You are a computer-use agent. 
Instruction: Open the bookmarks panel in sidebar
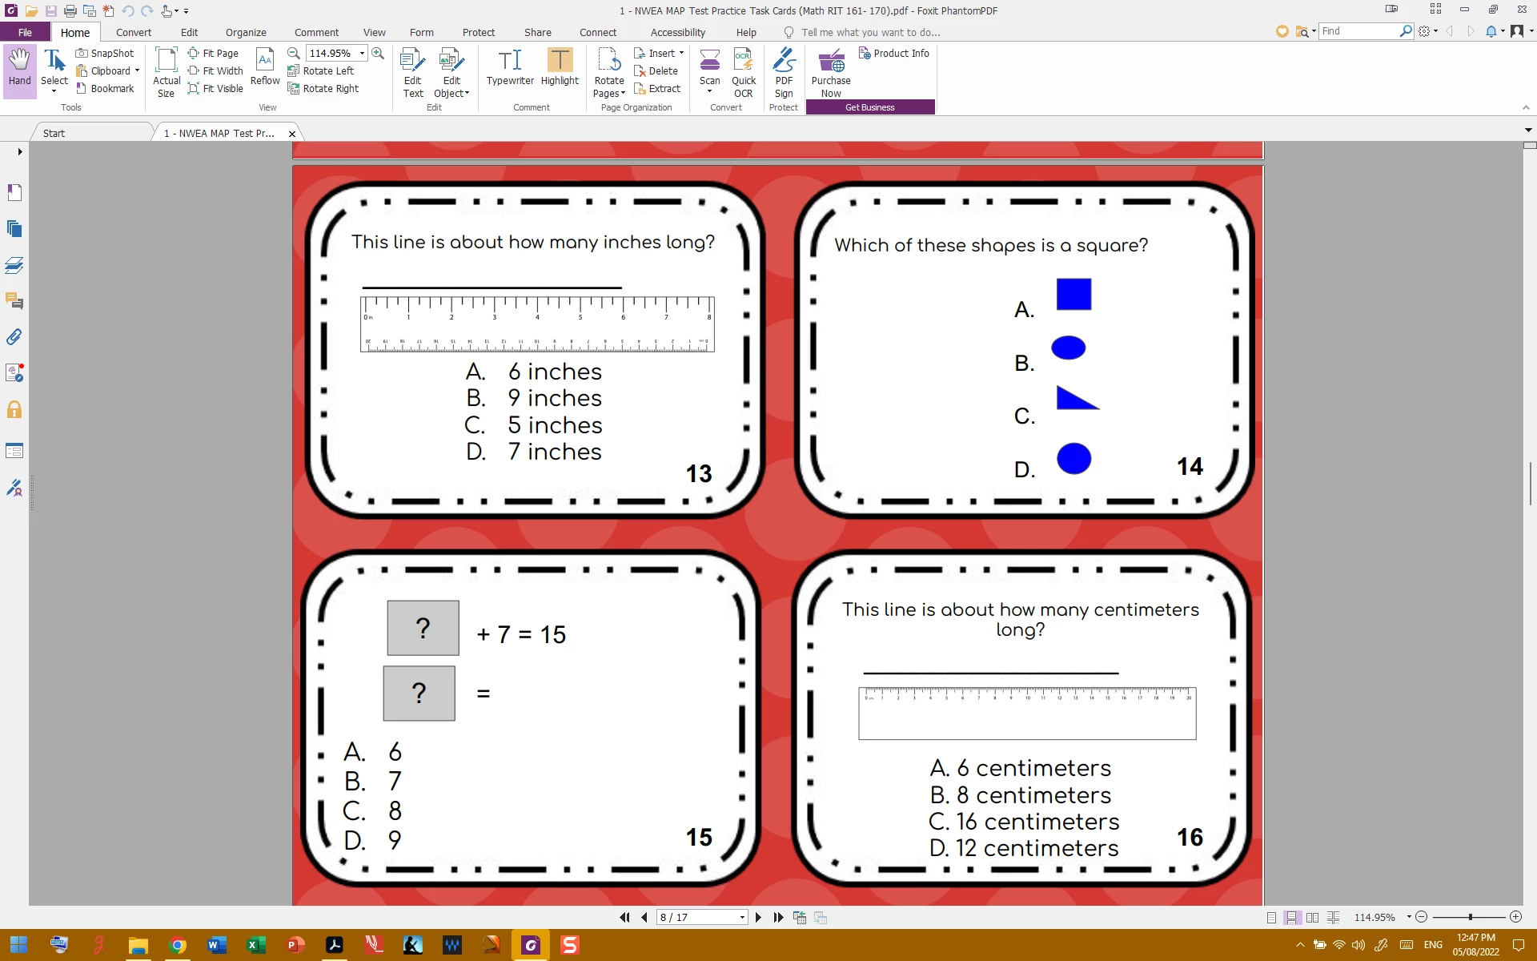(x=14, y=192)
